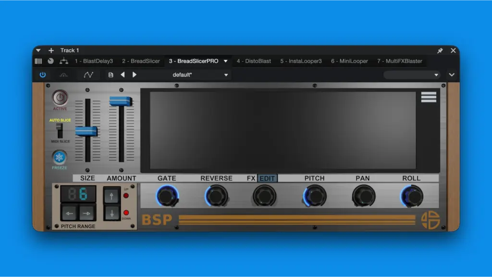Click the pitch range right arrow button

coord(86,213)
